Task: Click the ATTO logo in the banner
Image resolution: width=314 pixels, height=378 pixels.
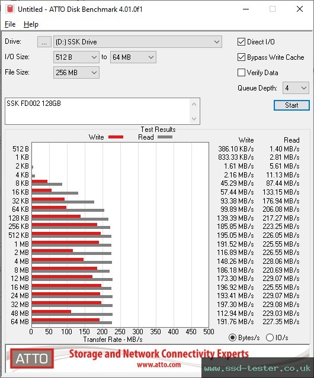Action: (31, 358)
